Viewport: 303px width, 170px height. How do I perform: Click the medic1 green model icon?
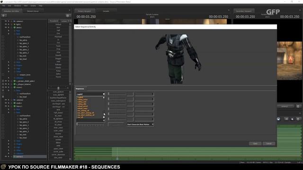pyautogui.click(x=15, y=103)
